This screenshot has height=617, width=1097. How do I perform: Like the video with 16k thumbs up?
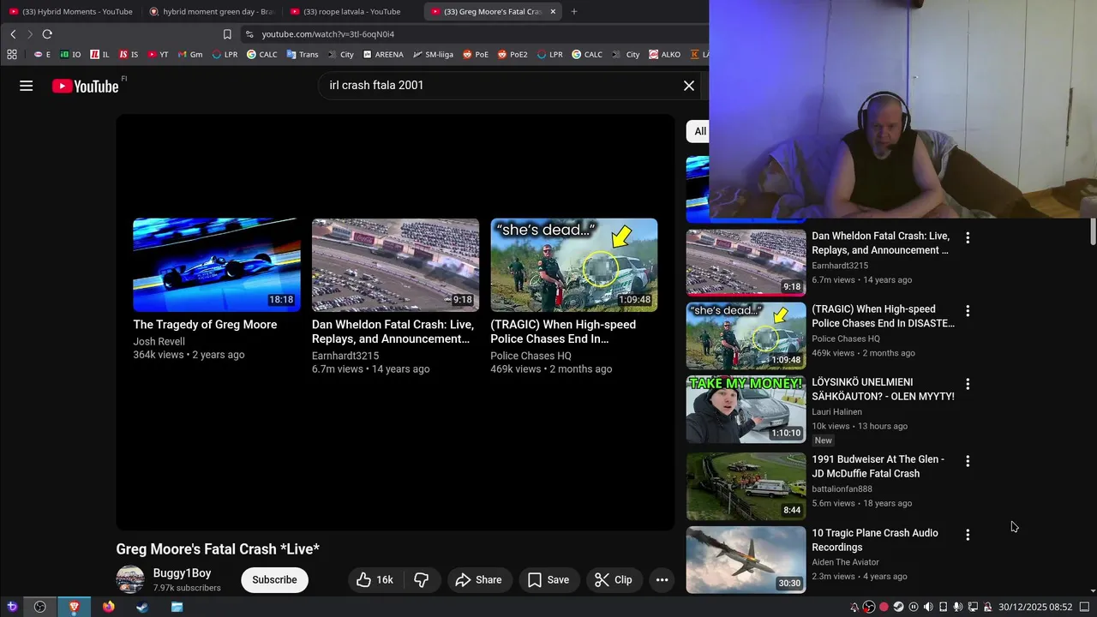(375, 580)
